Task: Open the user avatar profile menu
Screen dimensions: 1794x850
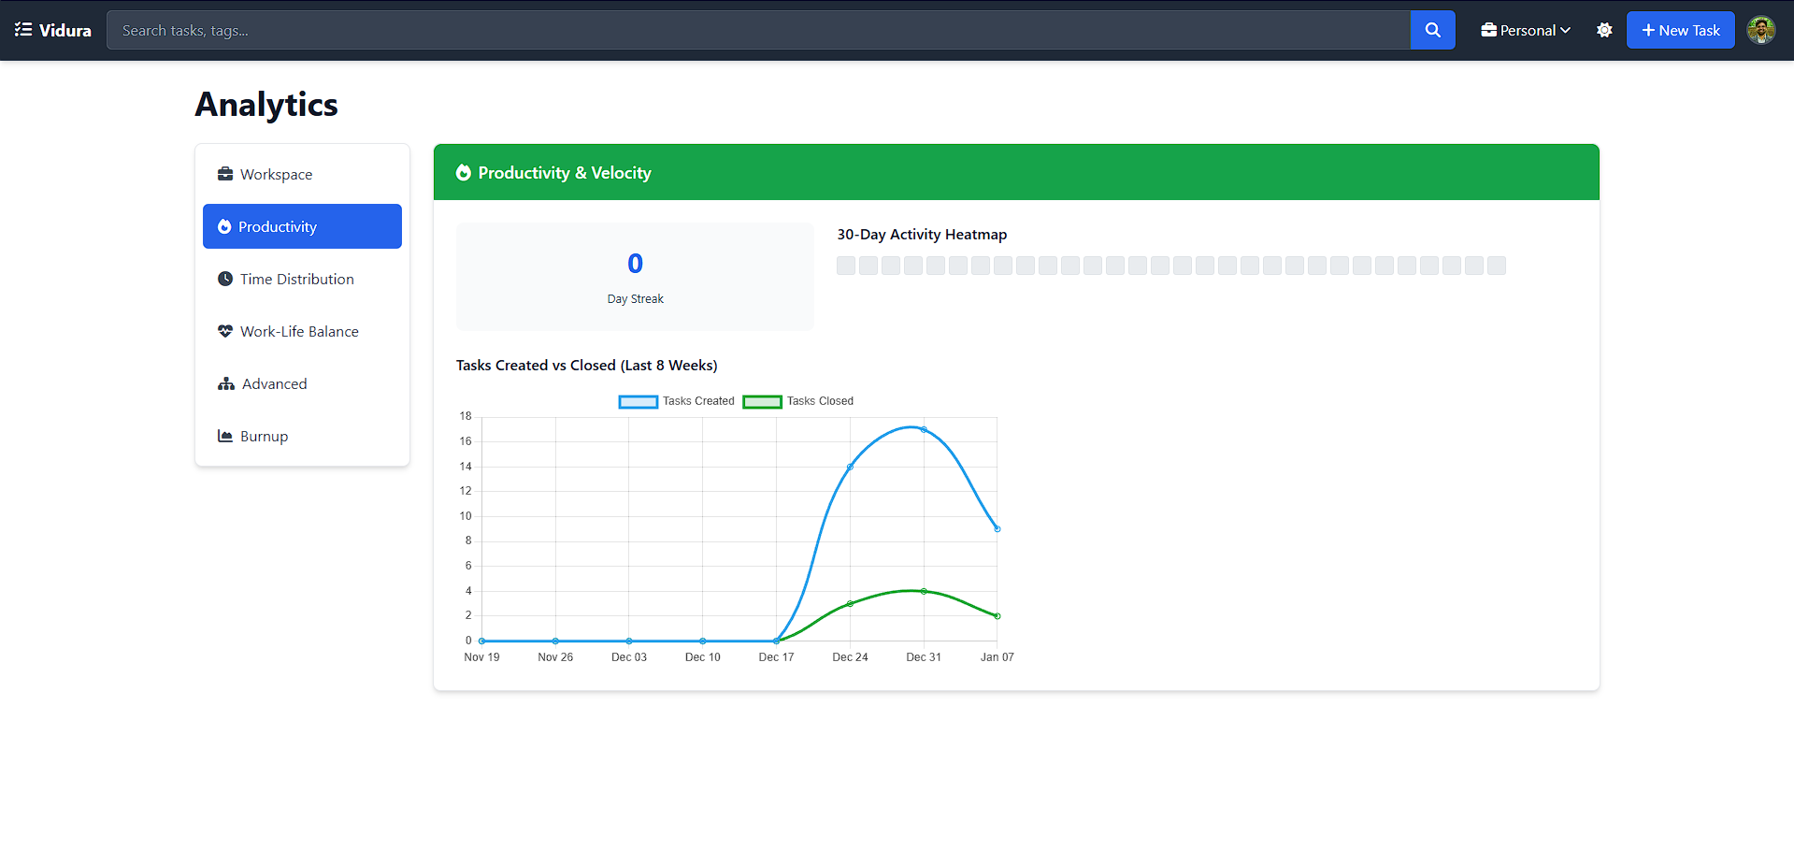Action: click(1760, 30)
